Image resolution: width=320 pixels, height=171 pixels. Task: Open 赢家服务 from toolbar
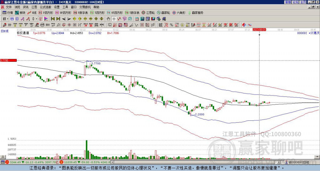coord(196,12)
